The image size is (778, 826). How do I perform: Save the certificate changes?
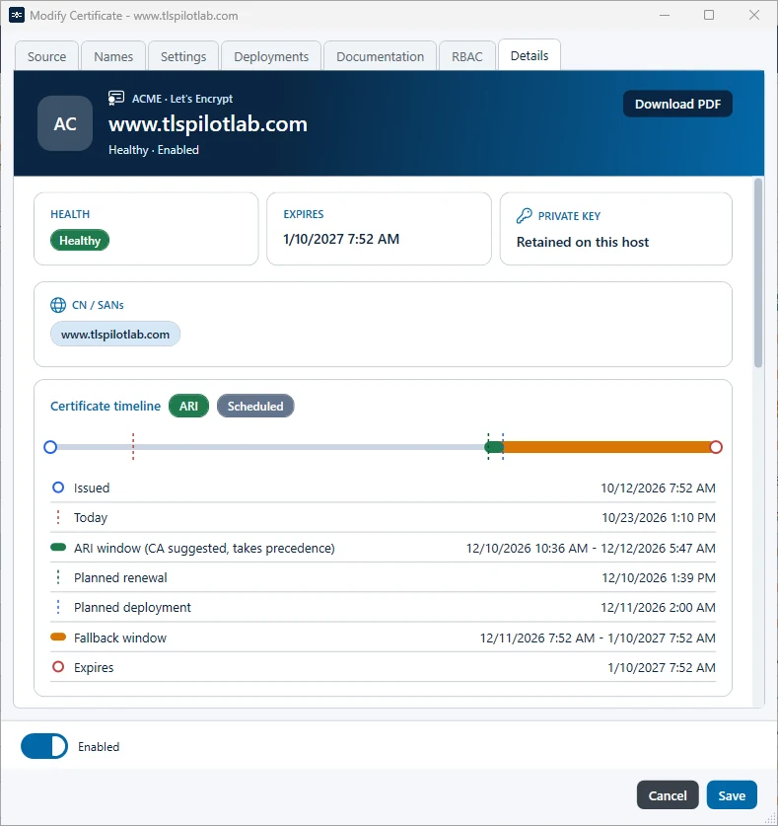(732, 795)
